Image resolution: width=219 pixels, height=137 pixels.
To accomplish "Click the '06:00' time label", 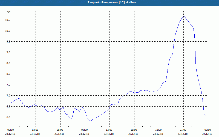I will [x=60, y=130].
